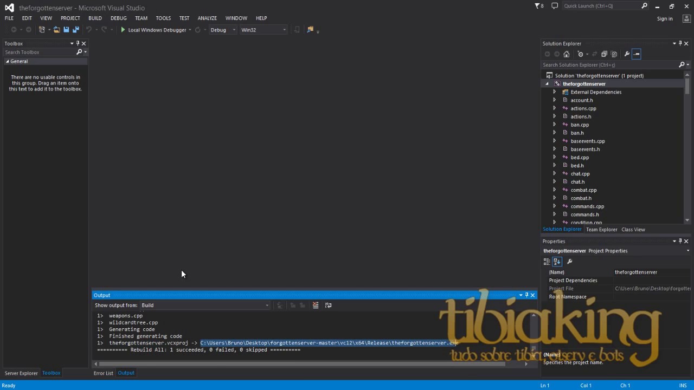694x390 pixels.
Task: Click the New Project toolbar icon
Action: pos(42,30)
